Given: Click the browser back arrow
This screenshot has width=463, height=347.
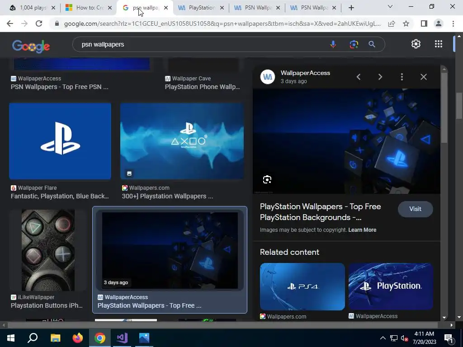Looking at the screenshot, I should coord(10,23).
